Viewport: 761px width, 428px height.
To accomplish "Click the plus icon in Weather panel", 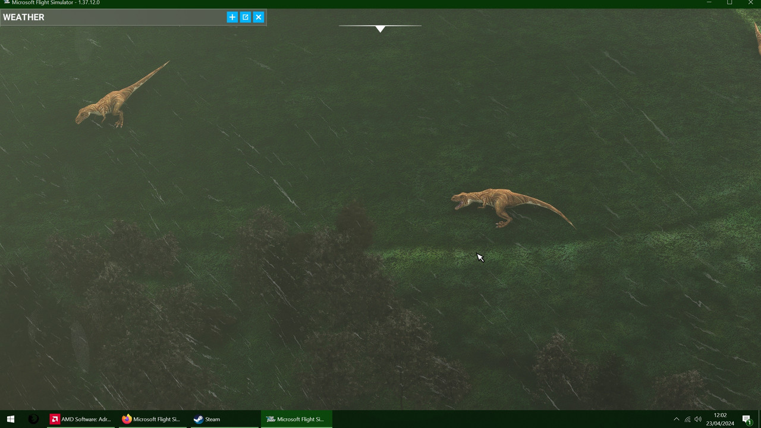I will (232, 17).
